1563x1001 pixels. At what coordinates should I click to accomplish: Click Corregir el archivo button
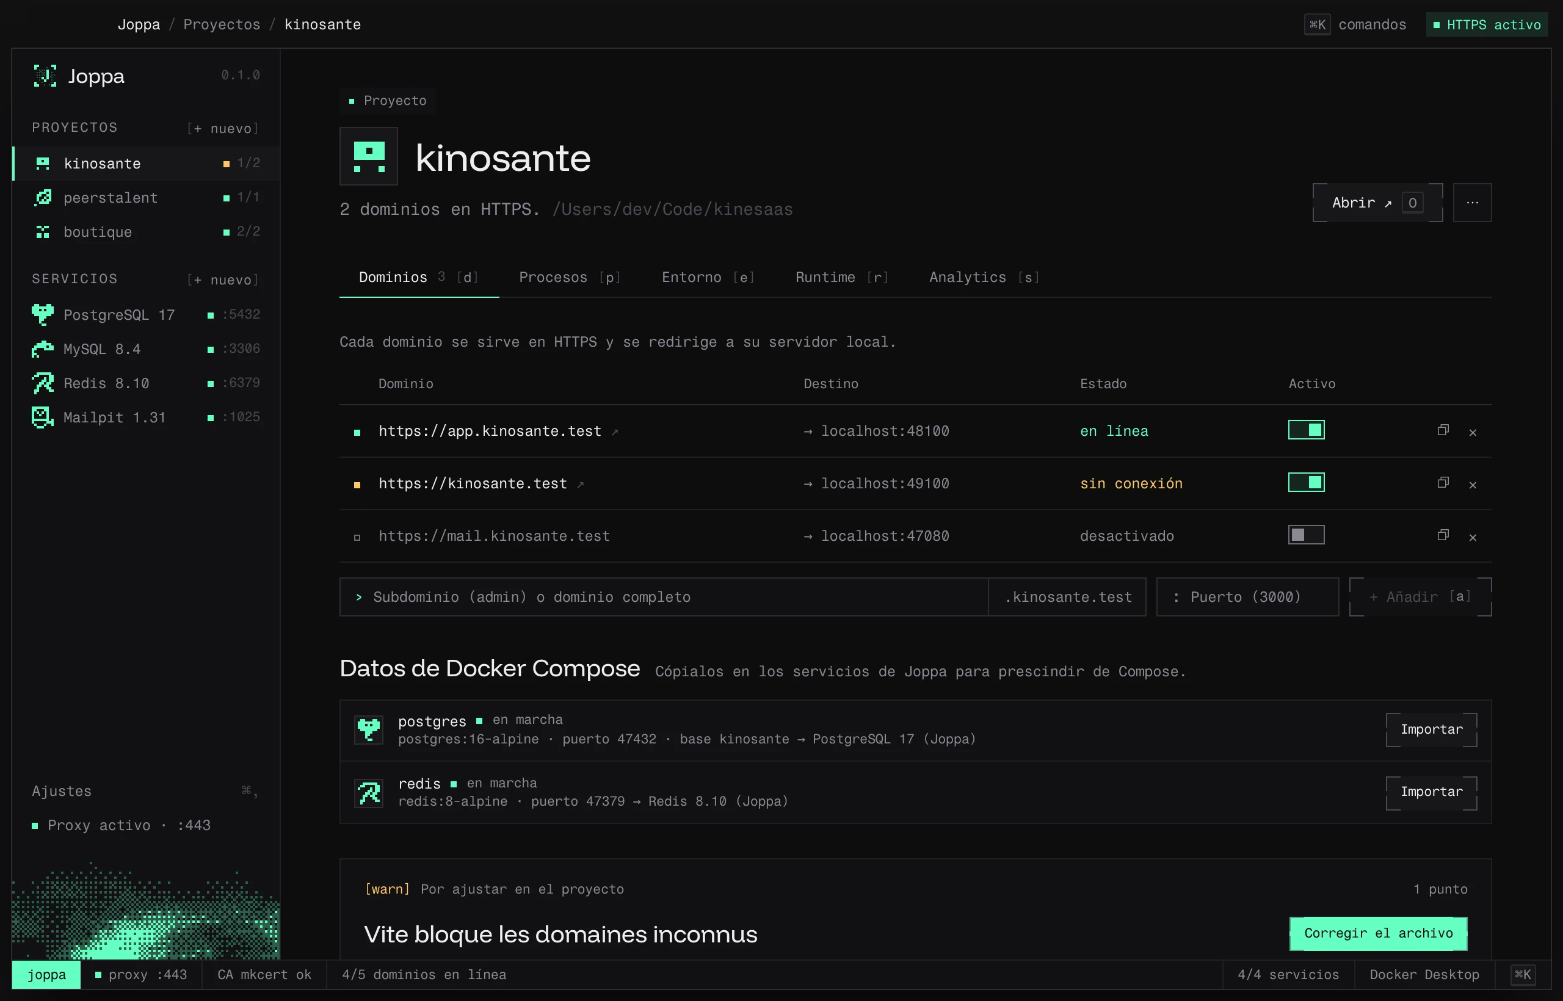click(x=1378, y=933)
